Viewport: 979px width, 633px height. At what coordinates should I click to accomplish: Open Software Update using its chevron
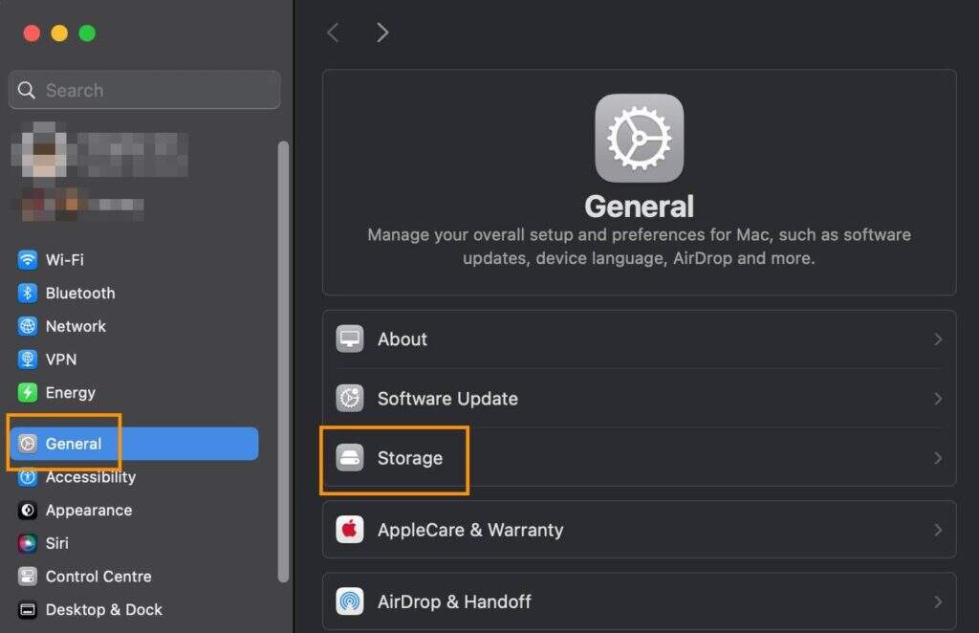(938, 399)
